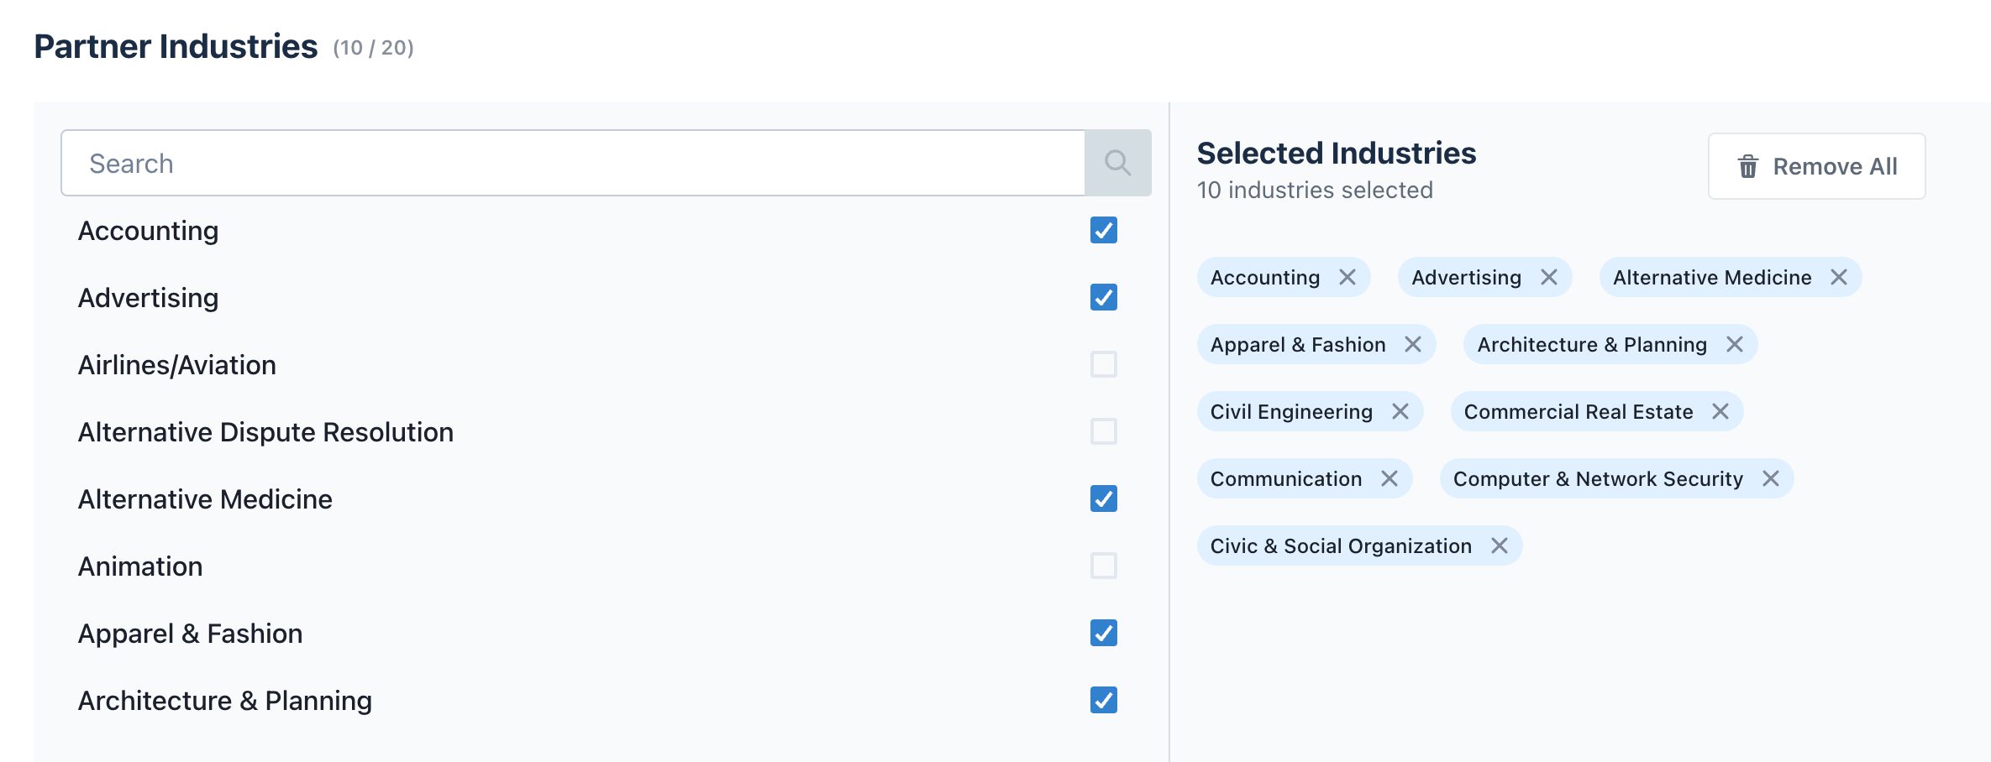This screenshot has height=762, width=1991.
Task: Remove the Communication chip
Action: pyautogui.click(x=1389, y=478)
